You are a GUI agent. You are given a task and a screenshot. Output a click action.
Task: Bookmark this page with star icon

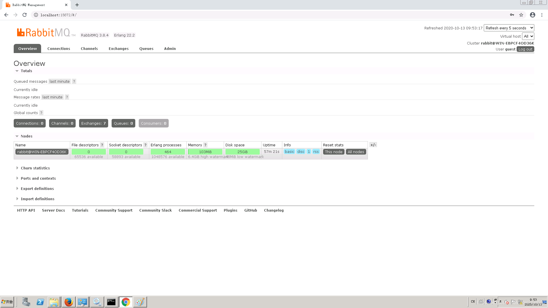pyautogui.click(x=521, y=15)
